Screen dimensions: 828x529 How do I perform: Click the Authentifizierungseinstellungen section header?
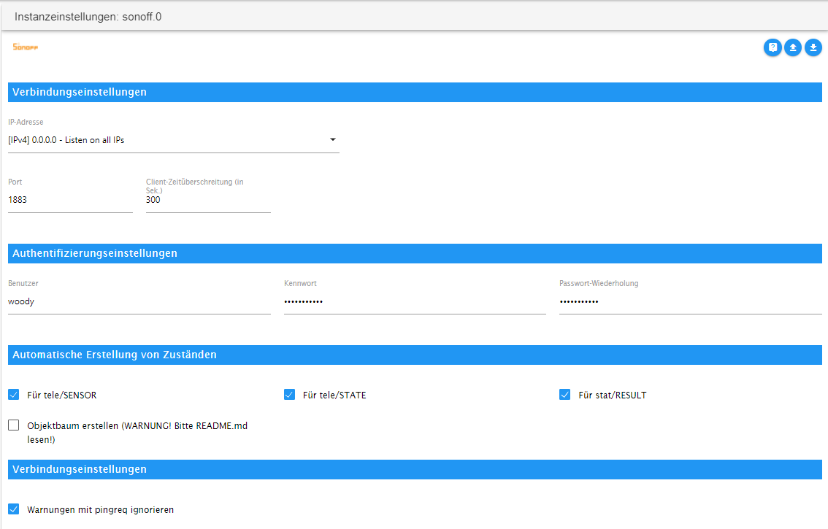coord(415,253)
